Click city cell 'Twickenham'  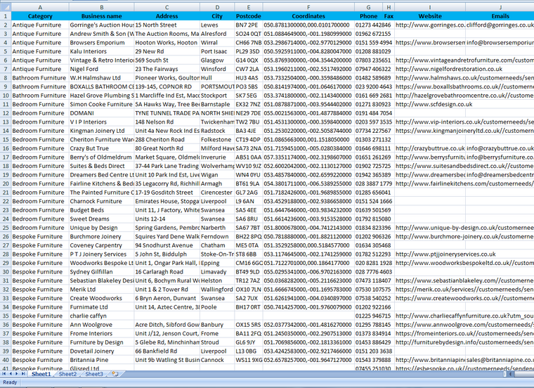(217, 122)
